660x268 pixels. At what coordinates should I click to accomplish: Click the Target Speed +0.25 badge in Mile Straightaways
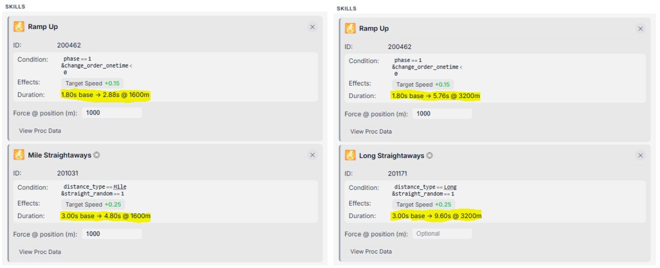93,204
